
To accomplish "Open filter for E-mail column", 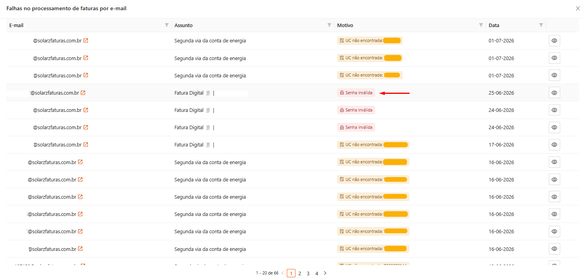I will tap(167, 25).
